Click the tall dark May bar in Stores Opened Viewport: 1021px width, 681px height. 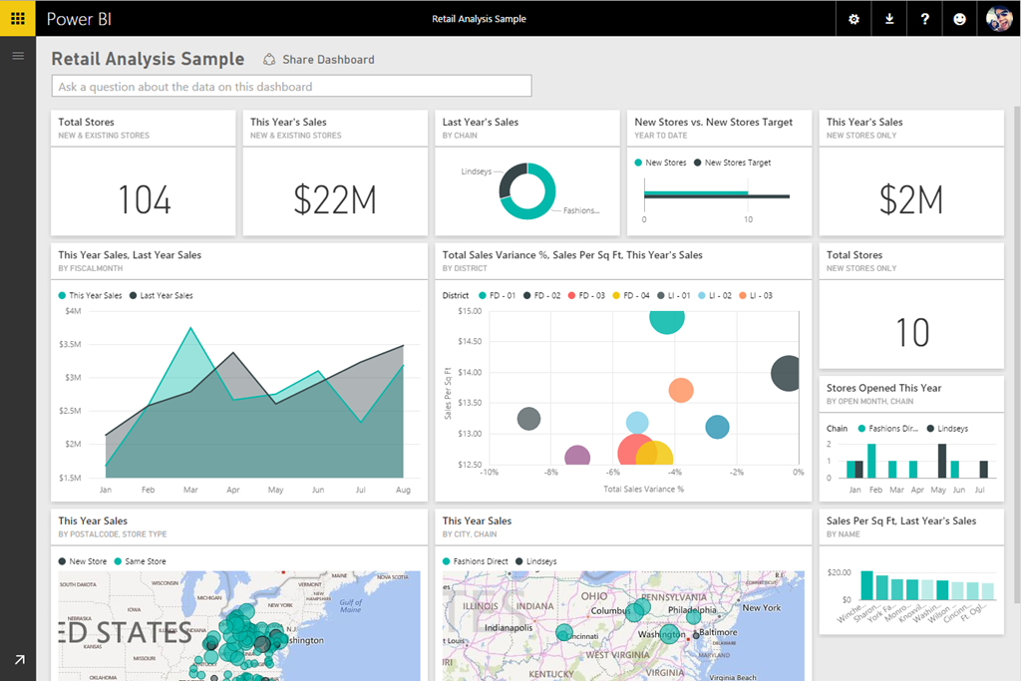click(941, 461)
